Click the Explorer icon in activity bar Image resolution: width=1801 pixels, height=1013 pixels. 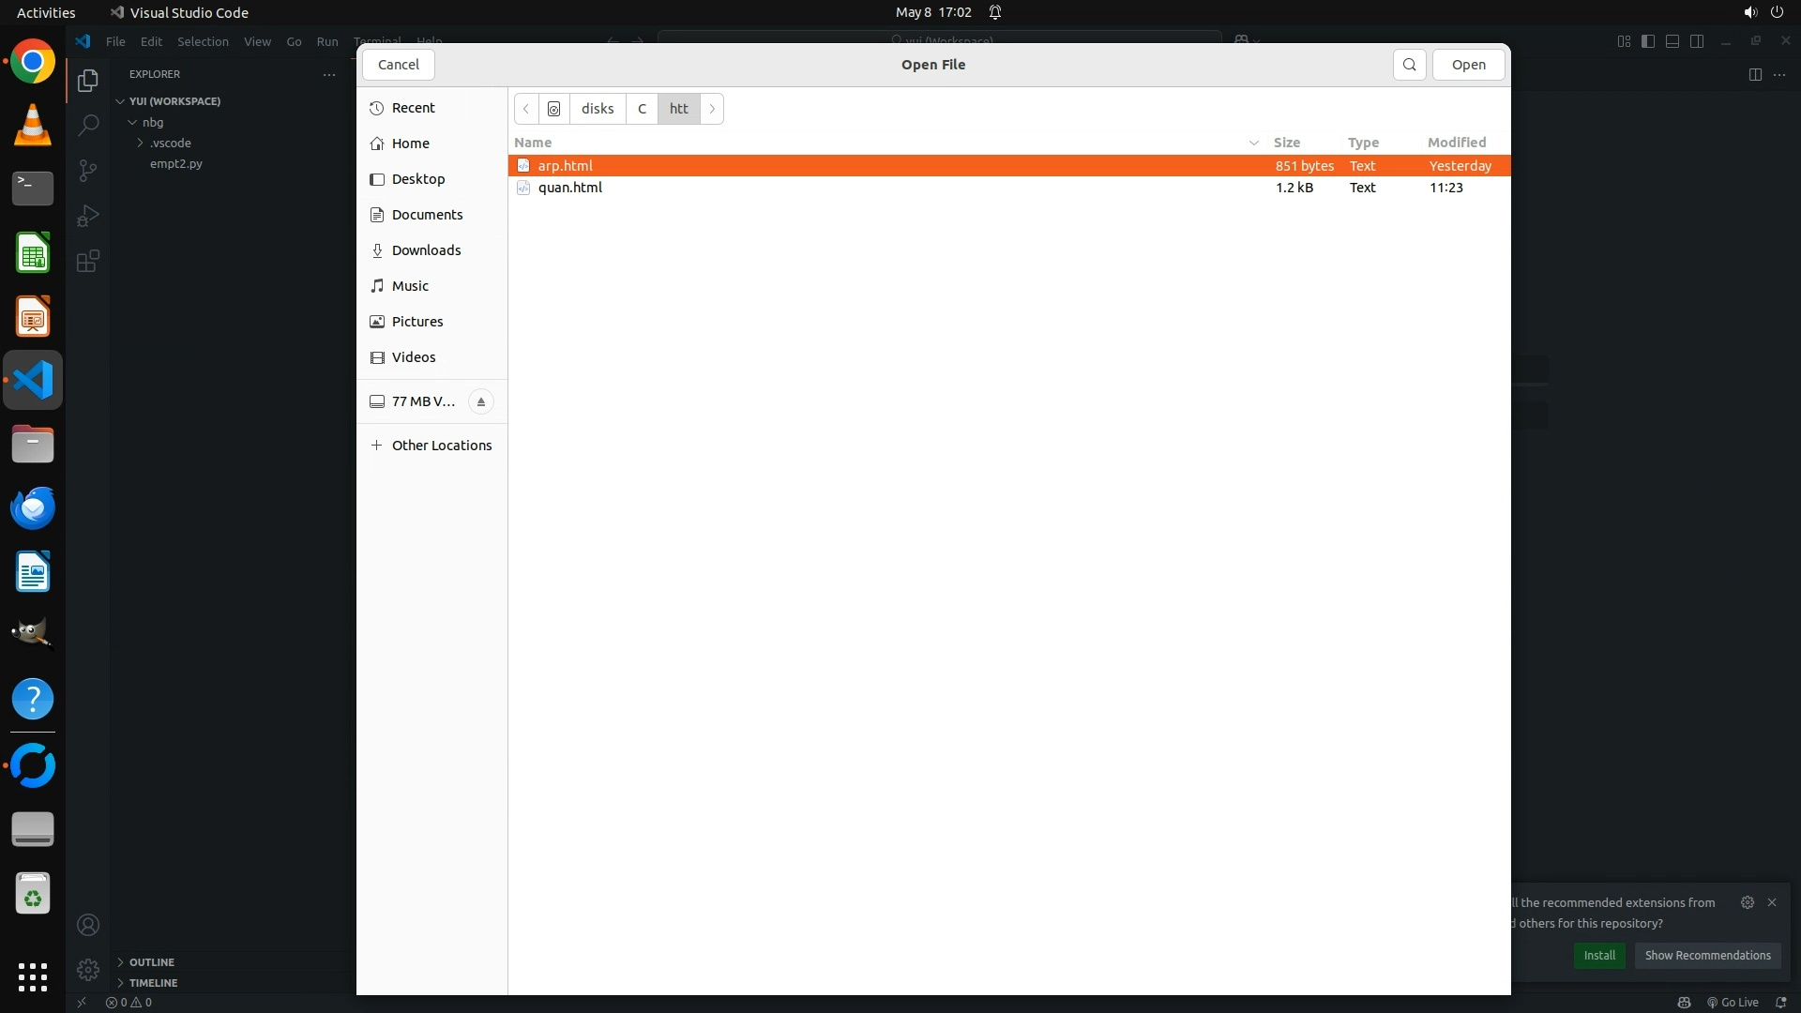pyautogui.click(x=87, y=81)
